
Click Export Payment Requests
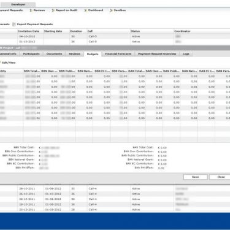(35, 25)
